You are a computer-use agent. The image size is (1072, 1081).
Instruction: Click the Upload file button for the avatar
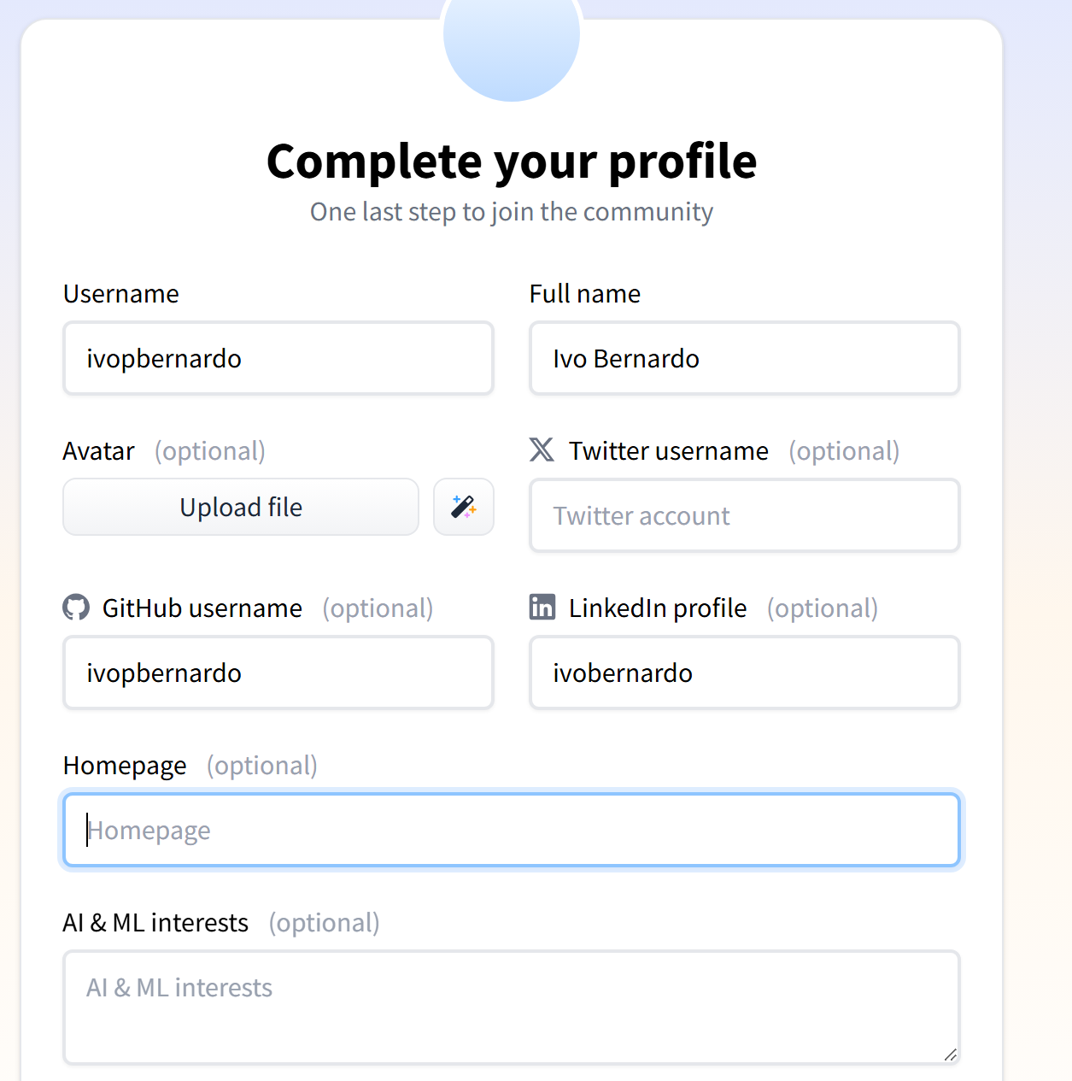pyautogui.click(x=240, y=507)
